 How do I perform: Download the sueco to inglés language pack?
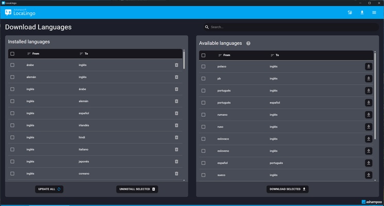pyautogui.click(x=369, y=175)
